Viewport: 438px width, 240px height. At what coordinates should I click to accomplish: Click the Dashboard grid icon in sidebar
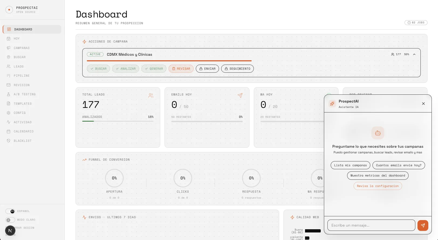click(x=9, y=29)
